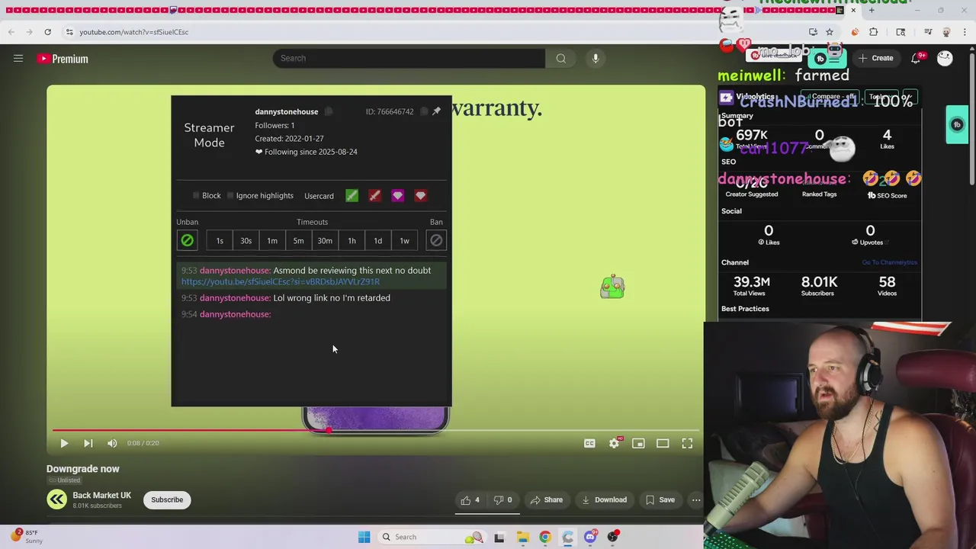
Task: Go back in the browser
Action: 11,32
